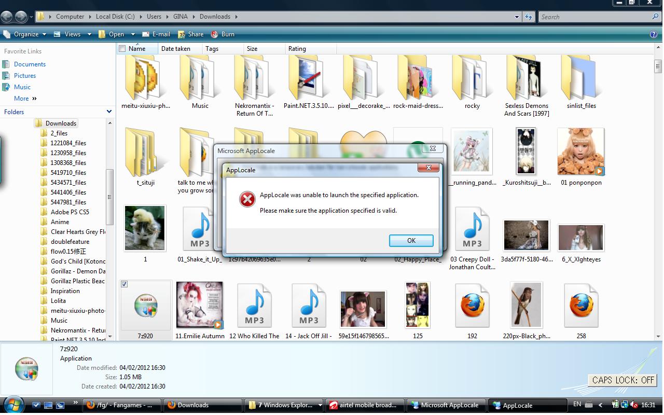Select Adobe PS CS5 folder in tree
Image resolution: width=664 pixels, height=415 pixels.
point(70,212)
